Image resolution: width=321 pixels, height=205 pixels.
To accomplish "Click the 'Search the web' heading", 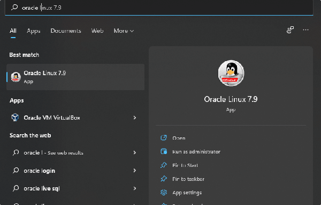I will pyautogui.click(x=30, y=135).
